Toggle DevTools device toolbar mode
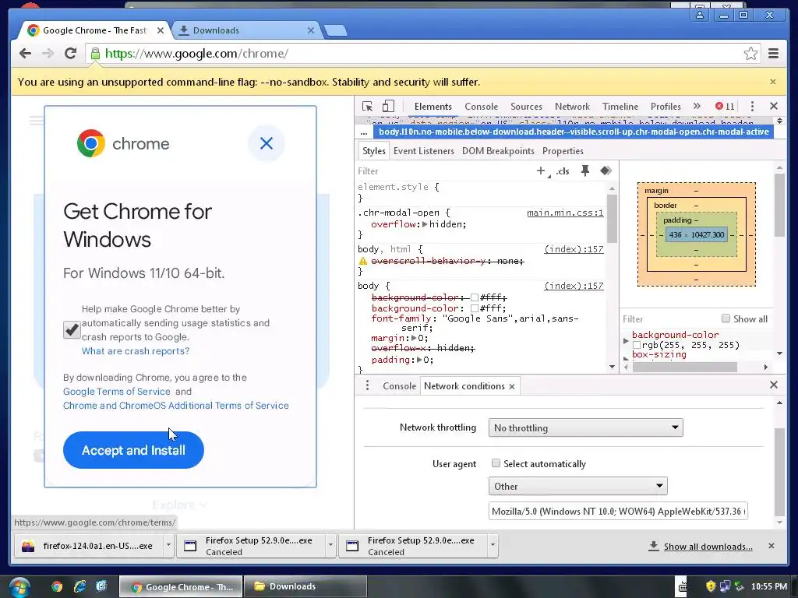Viewport: 798px width, 598px height. click(x=388, y=106)
